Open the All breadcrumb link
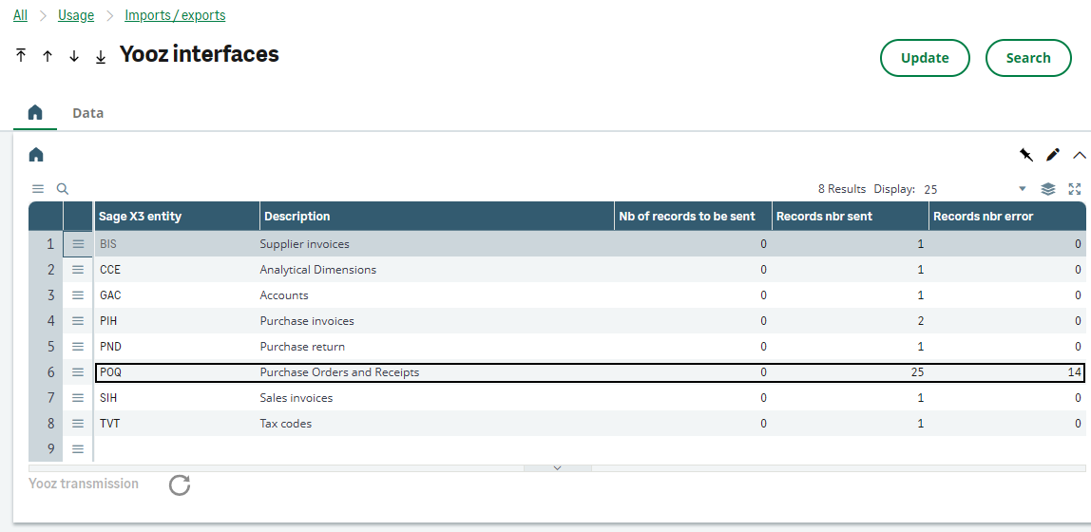 (x=20, y=15)
